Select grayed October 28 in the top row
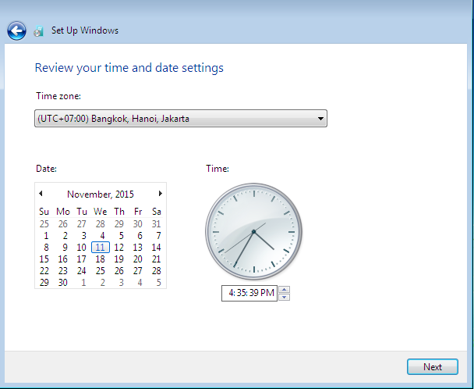The image size is (474, 389). tap(101, 224)
